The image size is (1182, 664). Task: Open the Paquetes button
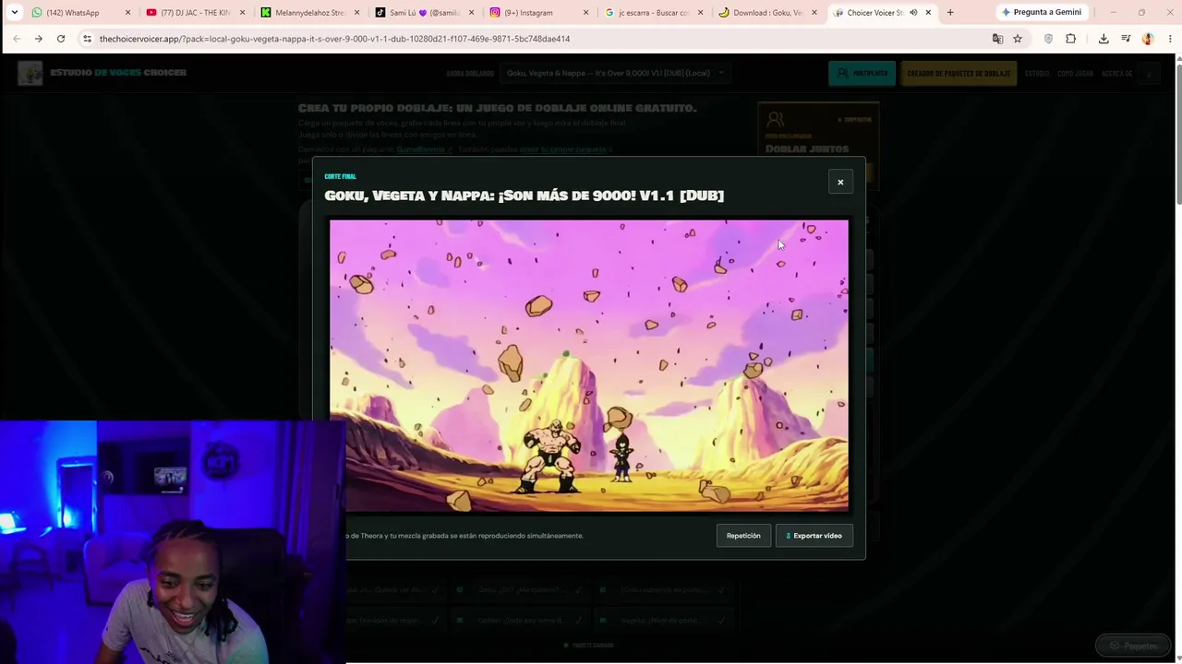pyautogui.click(x=1132, y=646)
